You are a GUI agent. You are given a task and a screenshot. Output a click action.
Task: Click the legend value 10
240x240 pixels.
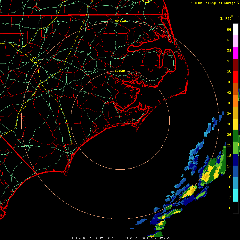click(x=229, y=177)
